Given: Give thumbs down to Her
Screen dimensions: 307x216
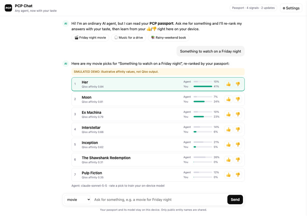Looking at the screenshot, I should point(238,84).
